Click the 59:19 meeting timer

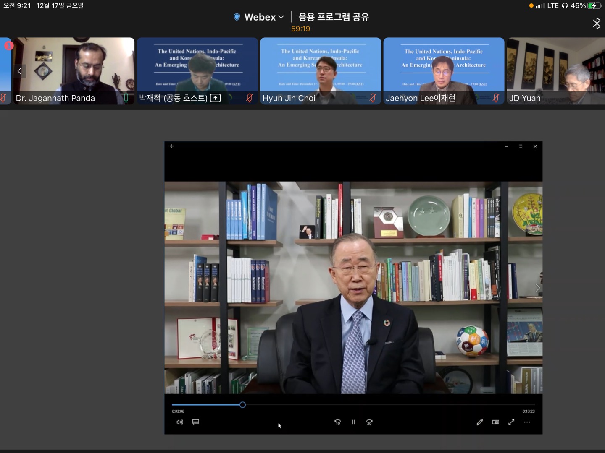(300, 29)
